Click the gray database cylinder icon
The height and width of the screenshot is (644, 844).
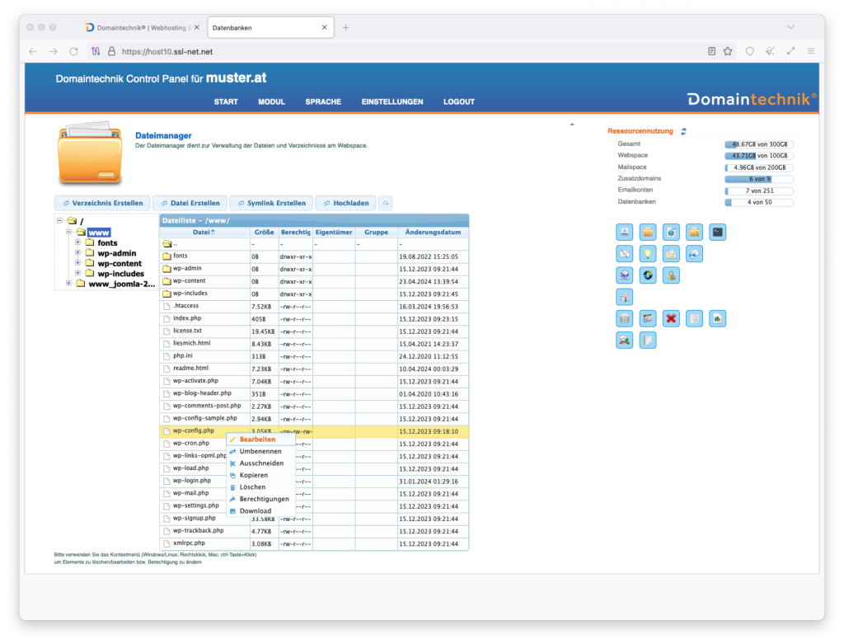click(625, 318)
